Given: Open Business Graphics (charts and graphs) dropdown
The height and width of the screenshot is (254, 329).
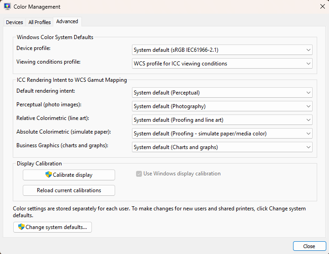Looking at the screenshot, I should tap(222, 147).
